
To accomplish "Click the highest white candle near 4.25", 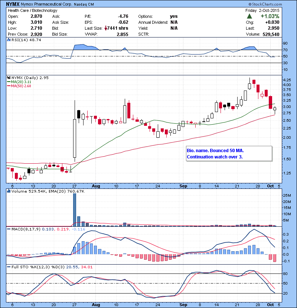I will 249,86.
